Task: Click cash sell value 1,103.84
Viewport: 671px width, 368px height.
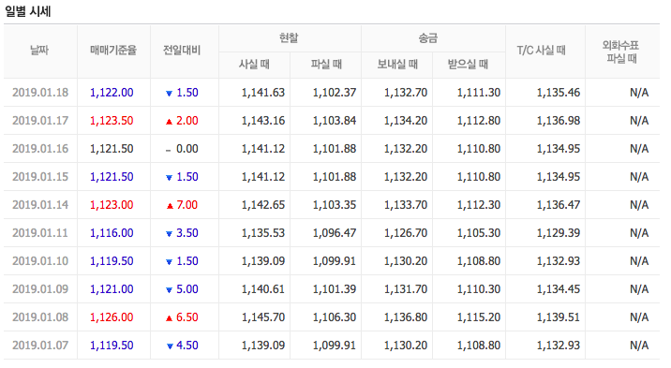Action: click(335, 121)
